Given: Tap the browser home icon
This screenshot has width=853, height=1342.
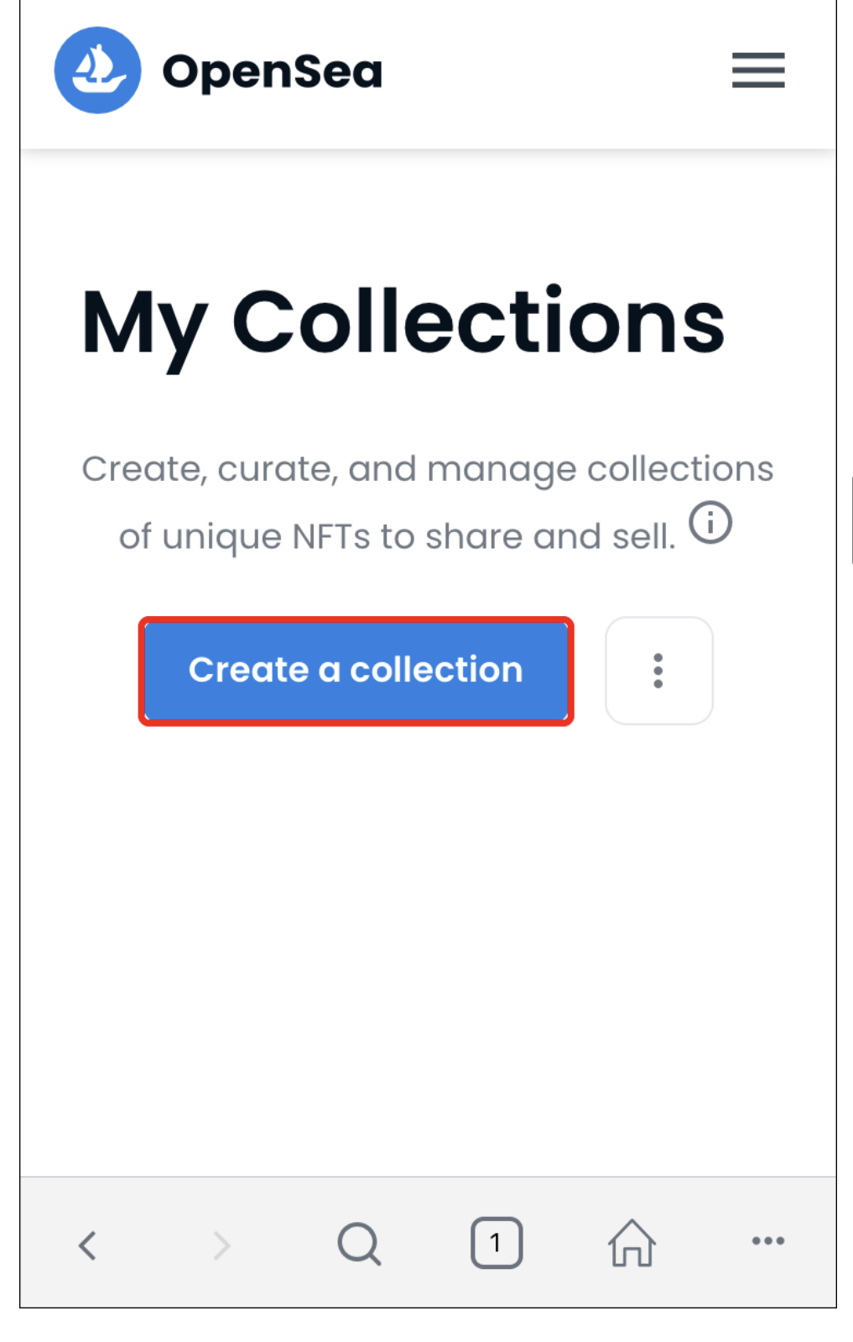Looking at the screenshot, I should [632, 1242].
